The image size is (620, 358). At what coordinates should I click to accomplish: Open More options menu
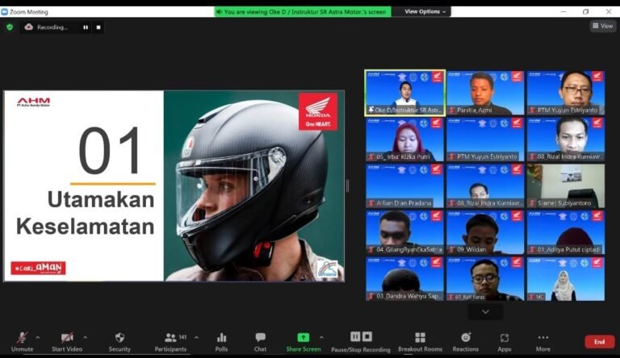coord(542,342)
